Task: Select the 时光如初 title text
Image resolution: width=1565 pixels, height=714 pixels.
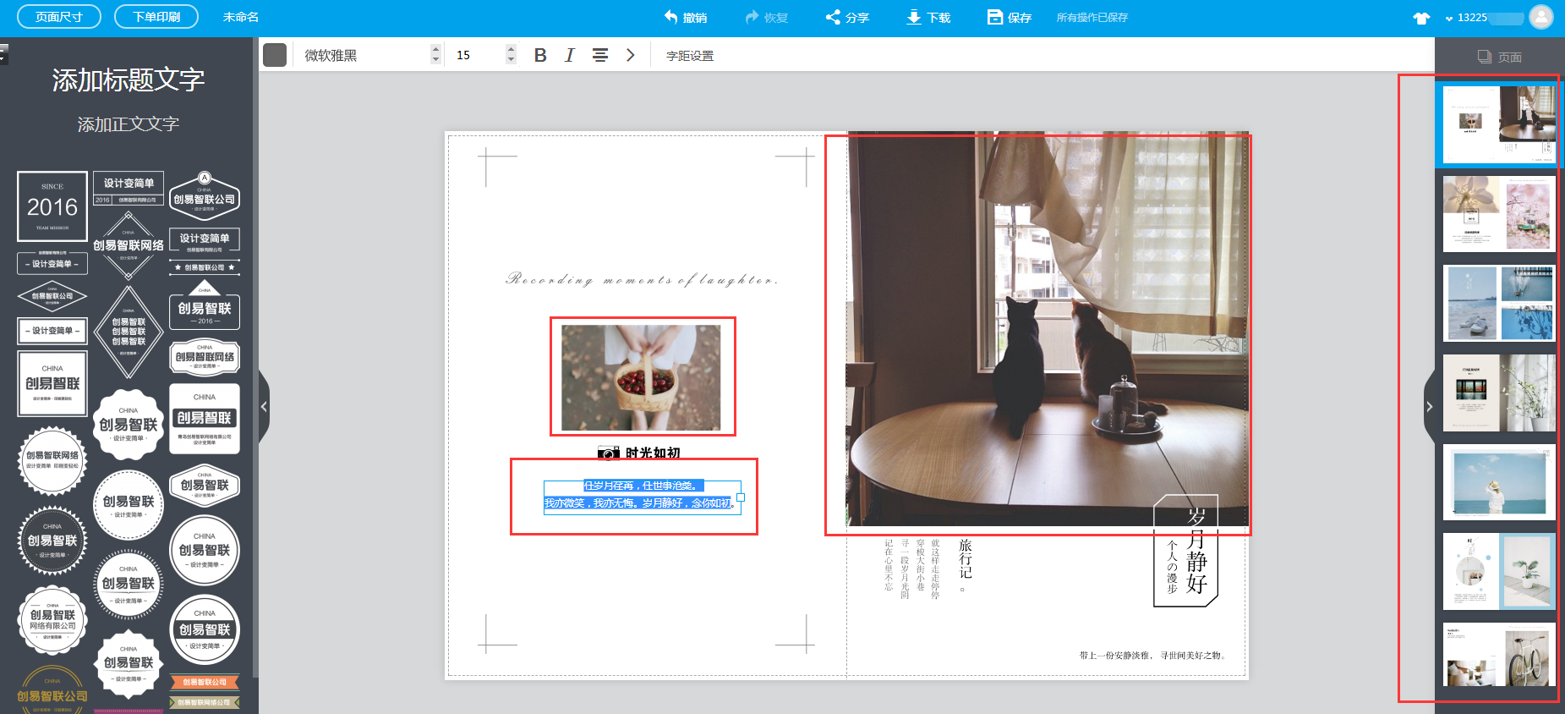Action: point(653,453)
